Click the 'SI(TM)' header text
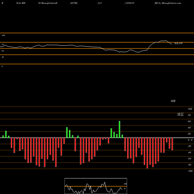This screenshot has height=194, width=194. coord(74,3)
